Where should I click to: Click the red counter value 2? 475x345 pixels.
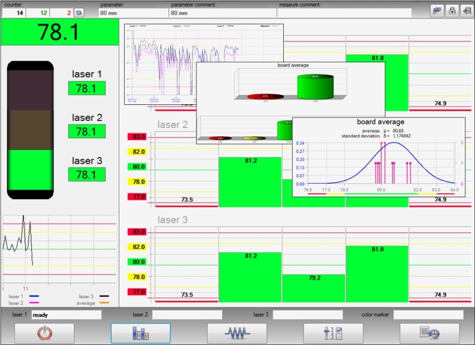[62, 12]
